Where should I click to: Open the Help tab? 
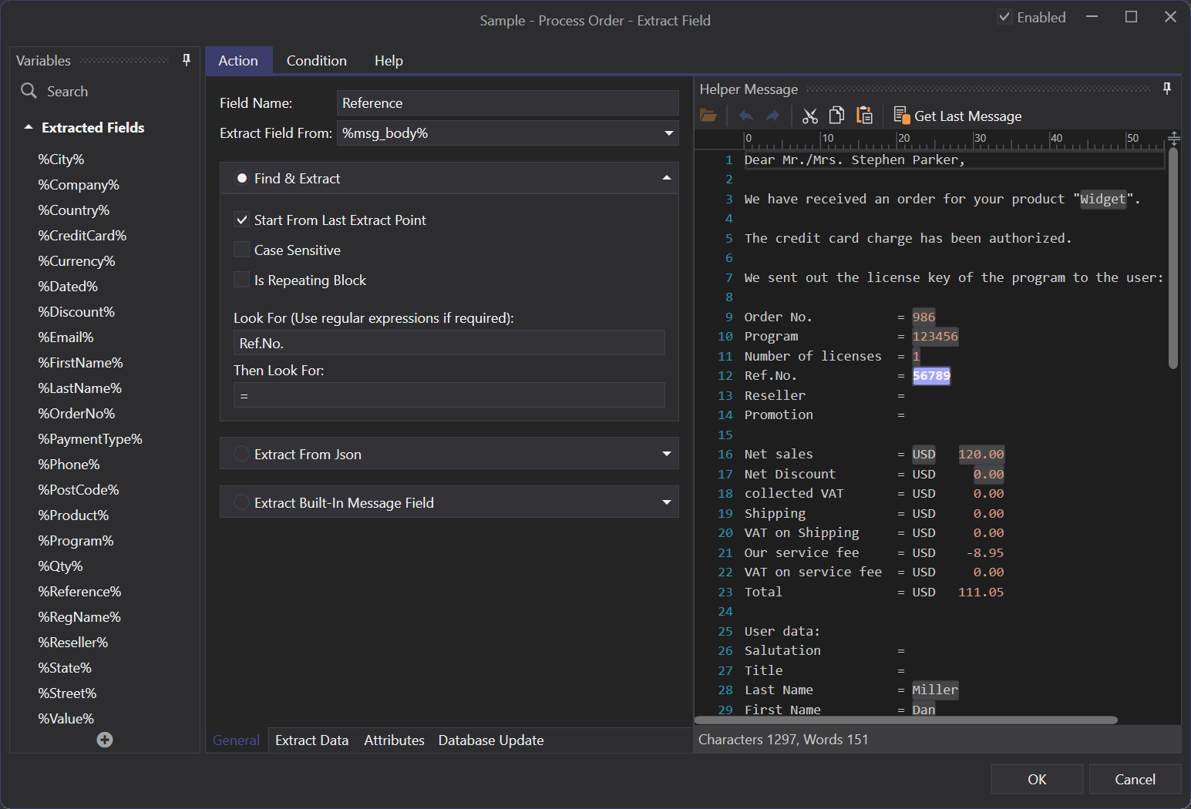389,60
